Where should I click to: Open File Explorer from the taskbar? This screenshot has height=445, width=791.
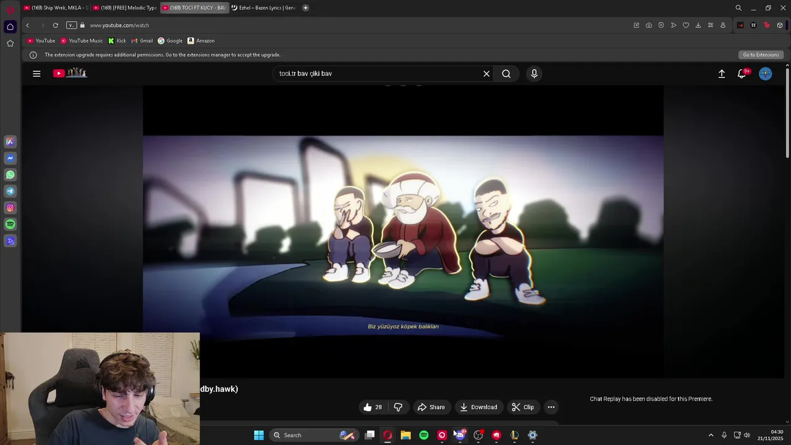[x=405, y=435]
